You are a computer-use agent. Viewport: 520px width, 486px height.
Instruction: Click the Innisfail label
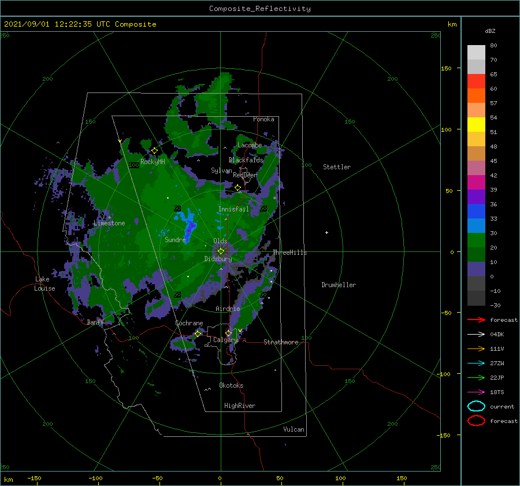click(x=233, y=209)
